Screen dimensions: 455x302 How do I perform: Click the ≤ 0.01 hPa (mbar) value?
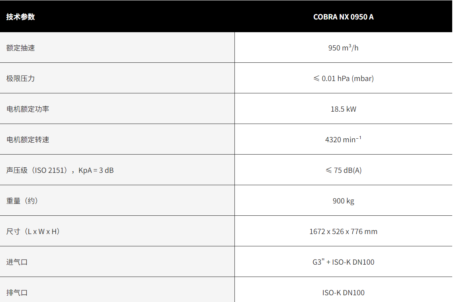343,78
